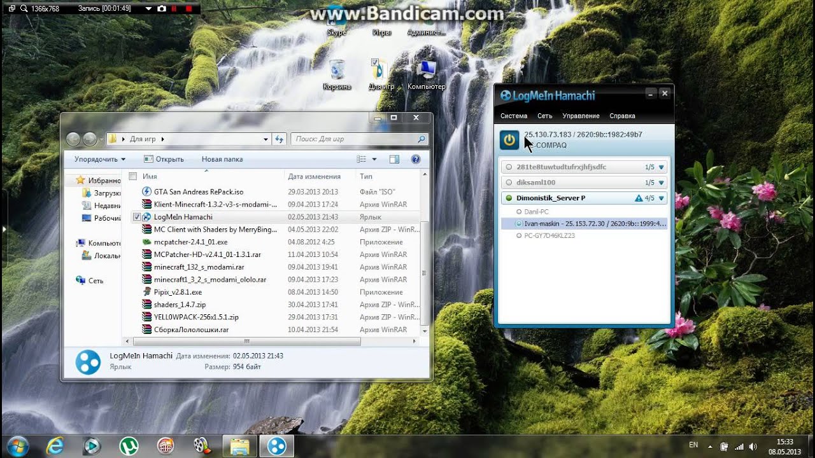This screenshot has width=815, height=458.
Task: Click the Explorer help question mark icon
Action: (x=416, y=159)
